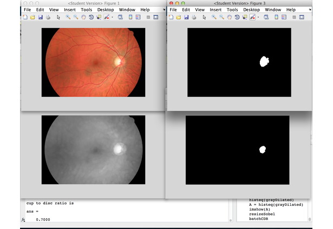
Task: Select 'resizeSobel' in command history
Action: pyautogui.click(x=262, y=214)
